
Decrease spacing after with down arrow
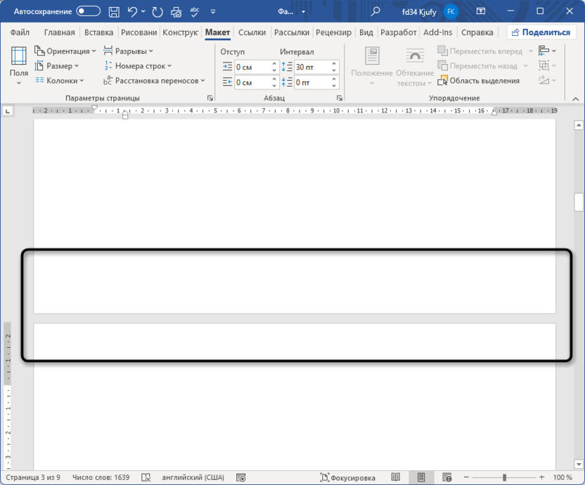pos(334,86)
